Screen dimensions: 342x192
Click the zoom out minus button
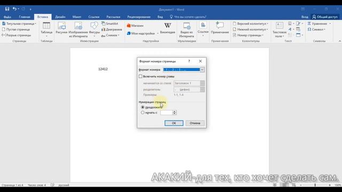pos(301,185)
